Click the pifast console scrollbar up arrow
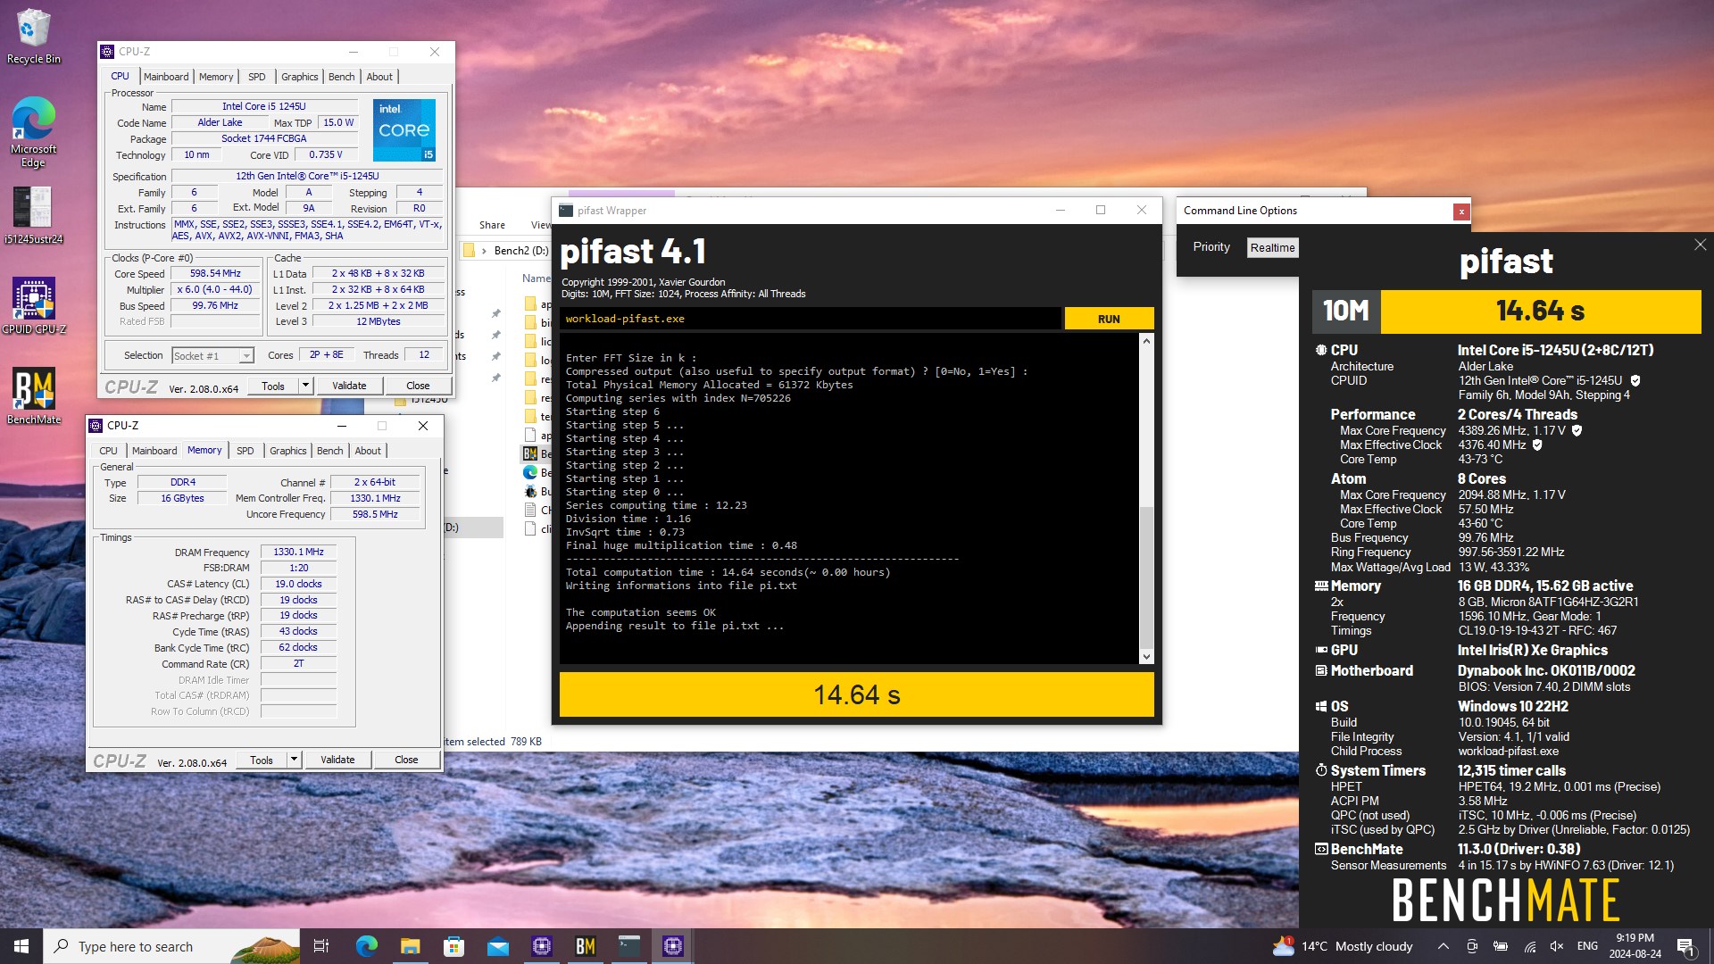 tap(1146, 341)
